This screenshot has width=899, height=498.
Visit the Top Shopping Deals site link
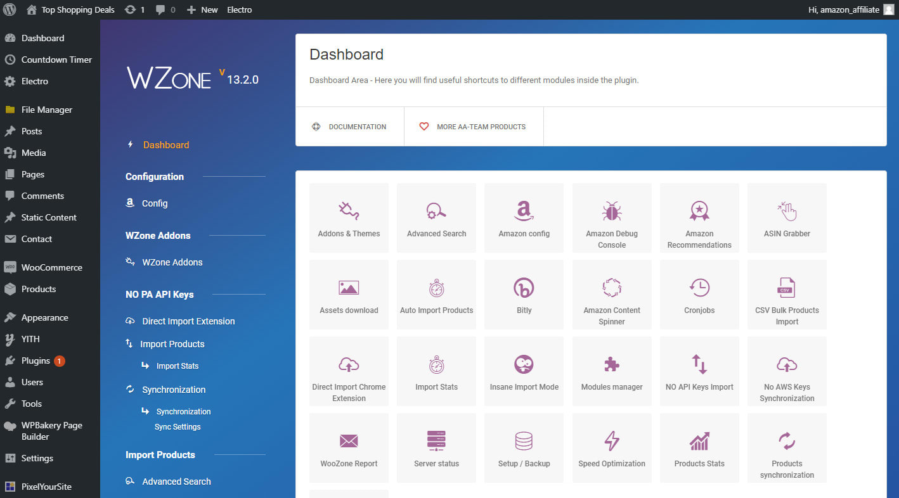click(71, 10)
